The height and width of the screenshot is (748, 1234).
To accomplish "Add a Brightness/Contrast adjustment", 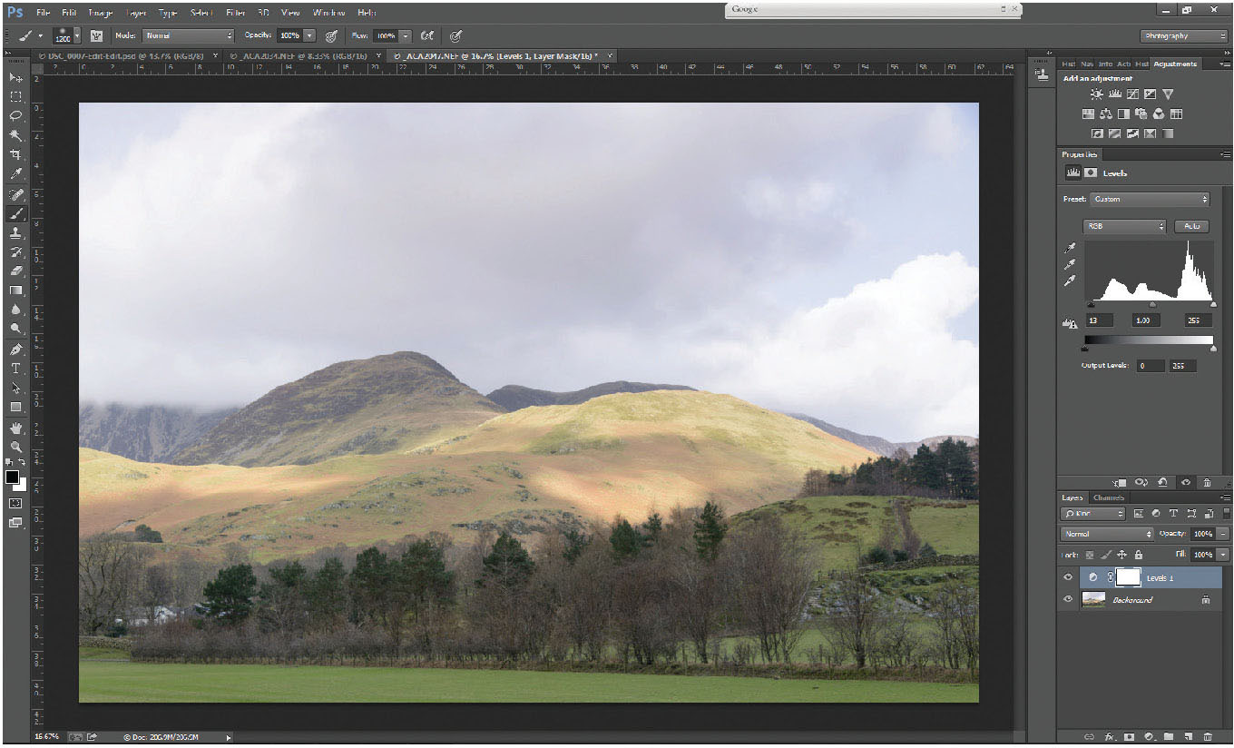I will point(1097,94).
